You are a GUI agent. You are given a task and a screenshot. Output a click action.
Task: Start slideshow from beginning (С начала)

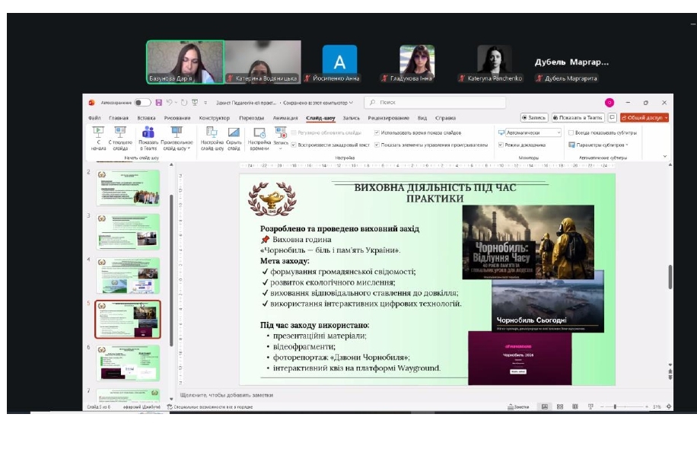98,139
